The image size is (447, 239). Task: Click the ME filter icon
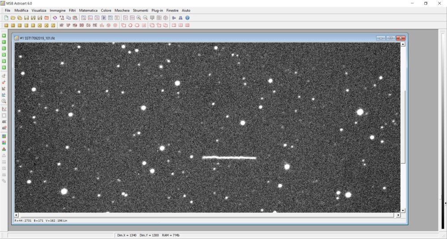pyautogui.click(x=95, y=25)
